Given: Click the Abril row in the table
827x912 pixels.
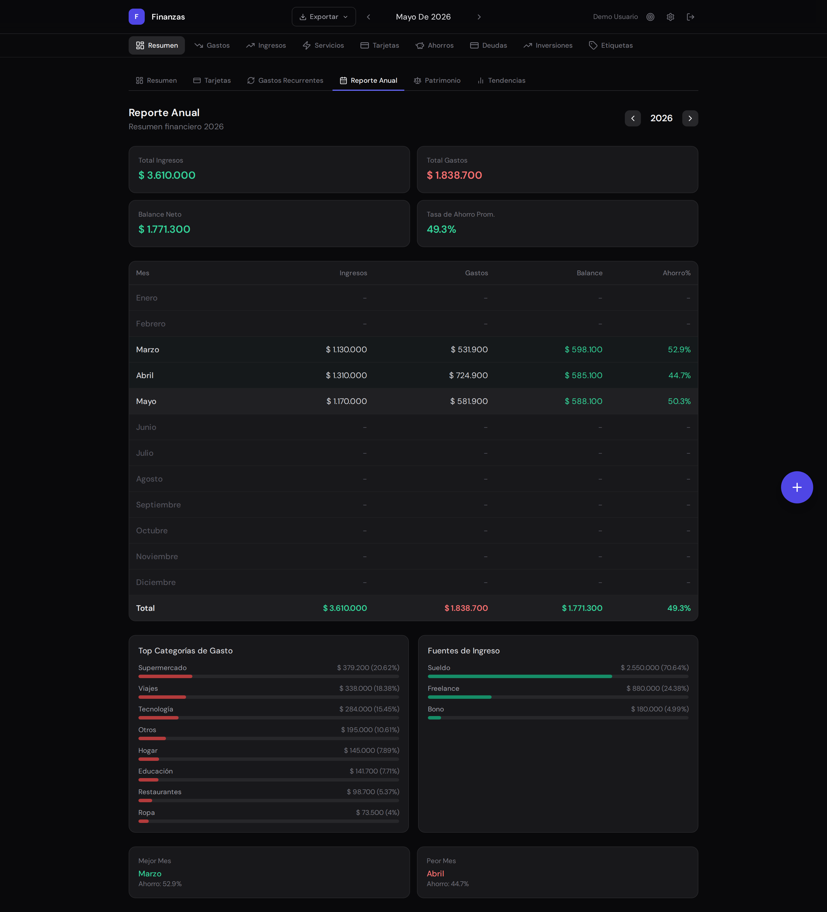Looking at the screenshot, I should coord(413,376).
